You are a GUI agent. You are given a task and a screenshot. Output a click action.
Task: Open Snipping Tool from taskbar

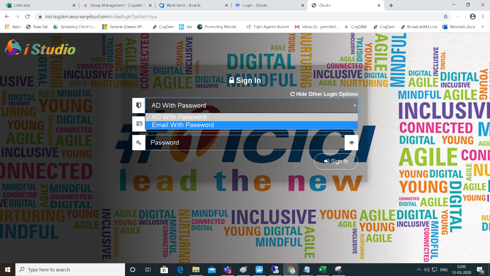pyautogui.click(x=338, y=270)
